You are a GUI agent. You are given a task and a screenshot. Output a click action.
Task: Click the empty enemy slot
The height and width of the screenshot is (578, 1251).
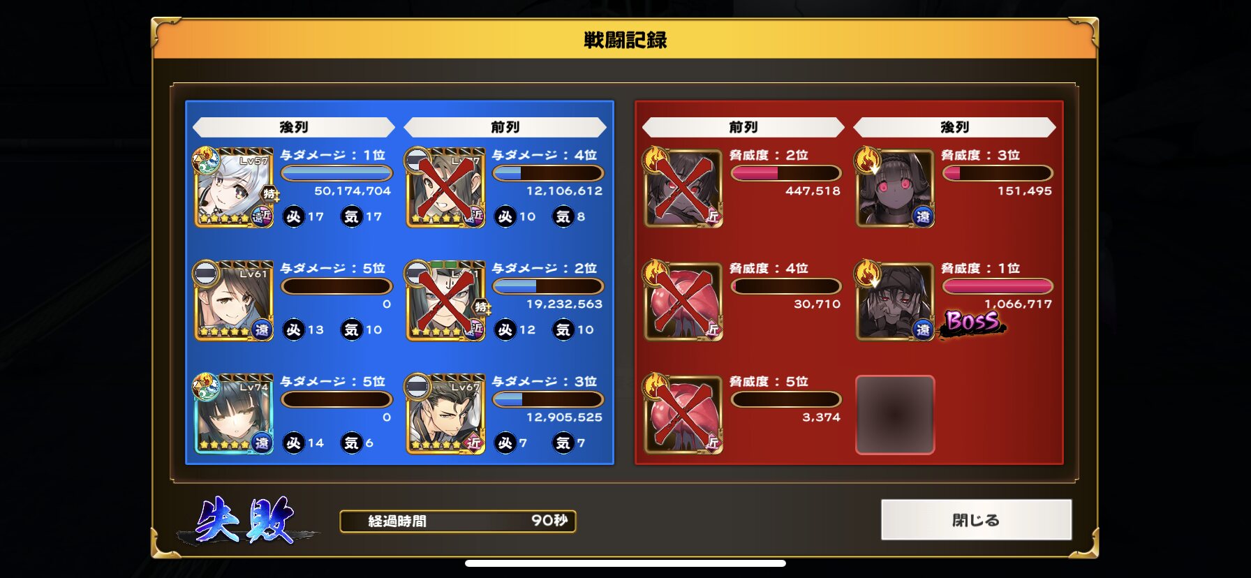tap(895, 415)
